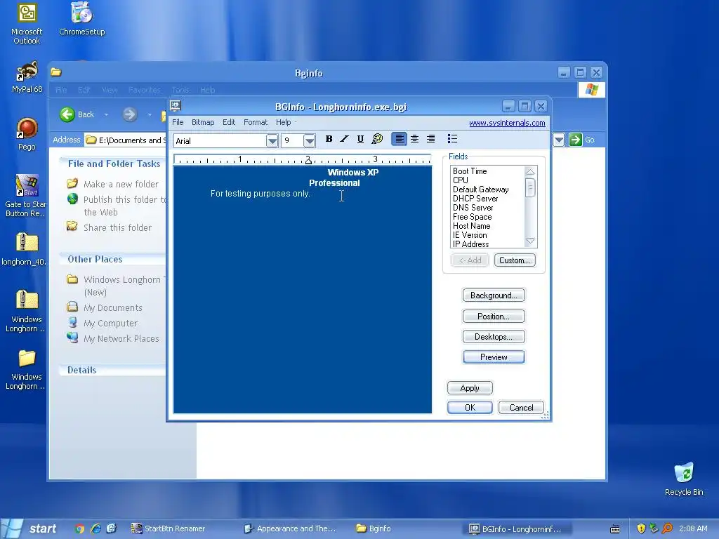Select the Windows Longhorn folder desktop icon
This screenshot has height=539, width=719.
click(27, 369)
